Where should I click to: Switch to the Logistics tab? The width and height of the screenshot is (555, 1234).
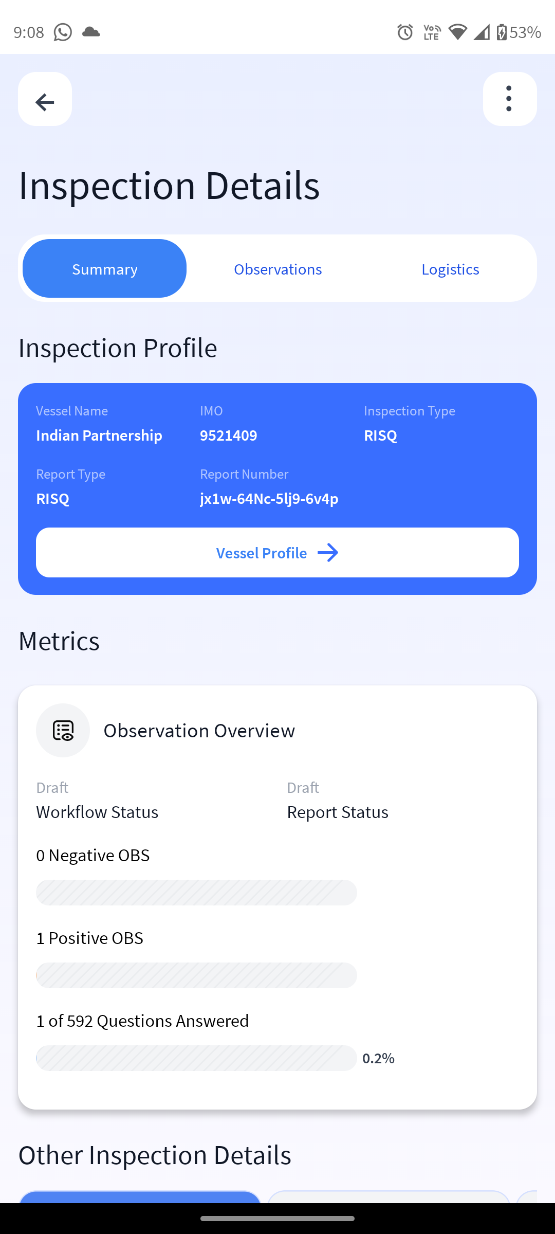click(450, 269)
